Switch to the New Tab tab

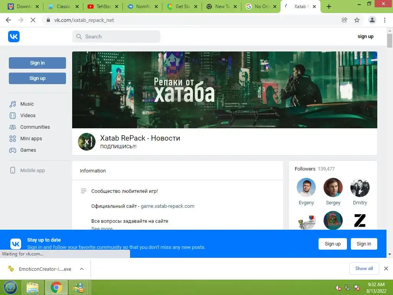tap(221, 7)
